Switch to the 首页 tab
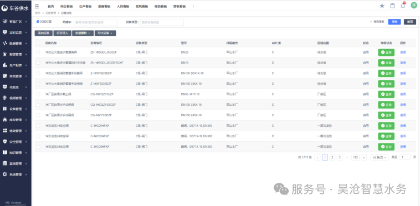Screen dimensions: 420x206 pos(50,7)
